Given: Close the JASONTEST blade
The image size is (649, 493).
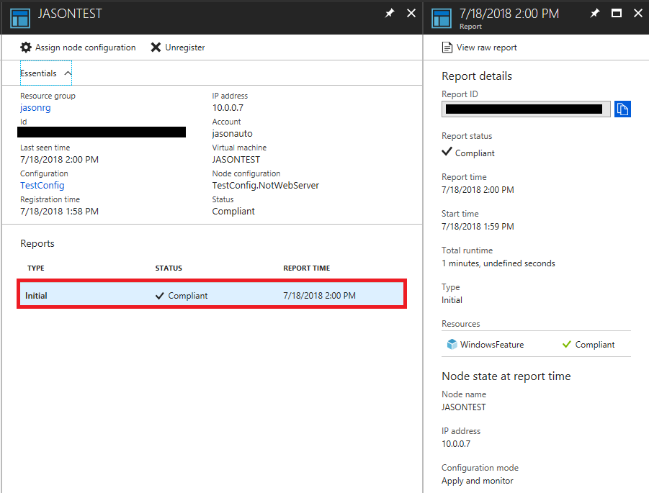Looking at the screenshot, I should tap(411, 13).
